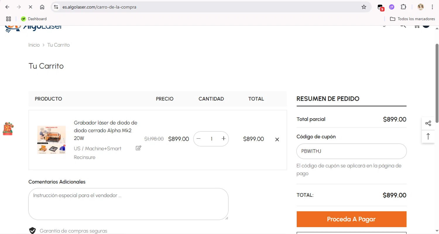Click the quantity value field
Viewport: 439px width, 234px height.
211,139
